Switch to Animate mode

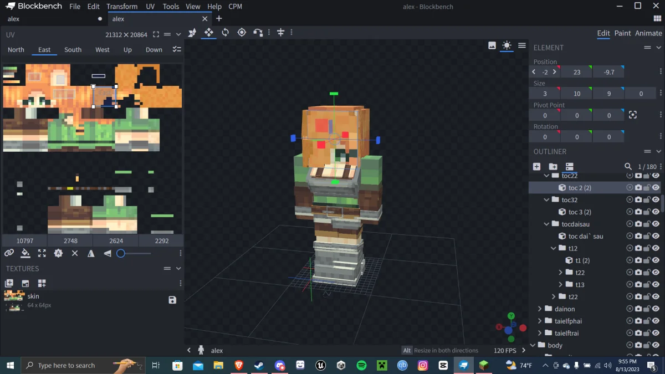pyautogui.click(x=648, y=33)
